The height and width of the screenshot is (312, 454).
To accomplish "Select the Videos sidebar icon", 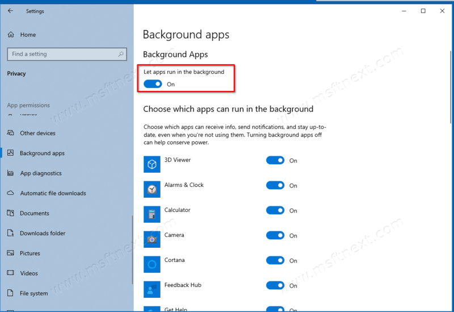I will 10,273.
